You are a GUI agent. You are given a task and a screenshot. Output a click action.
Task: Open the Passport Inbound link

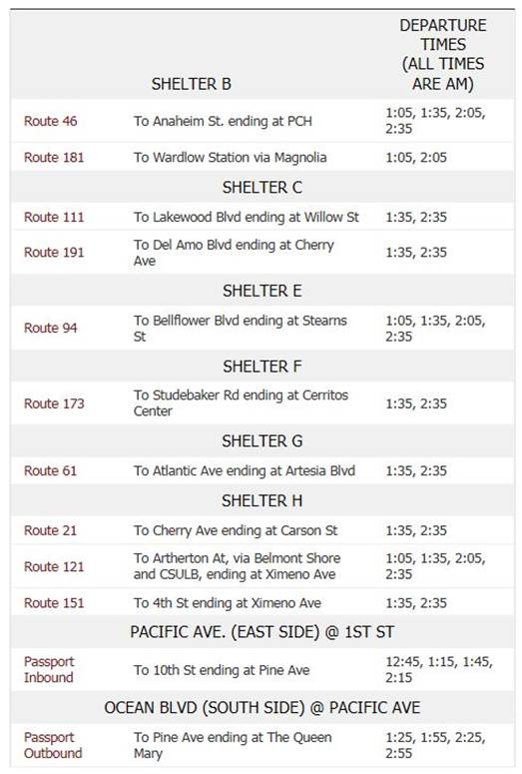tap(49, 670)
